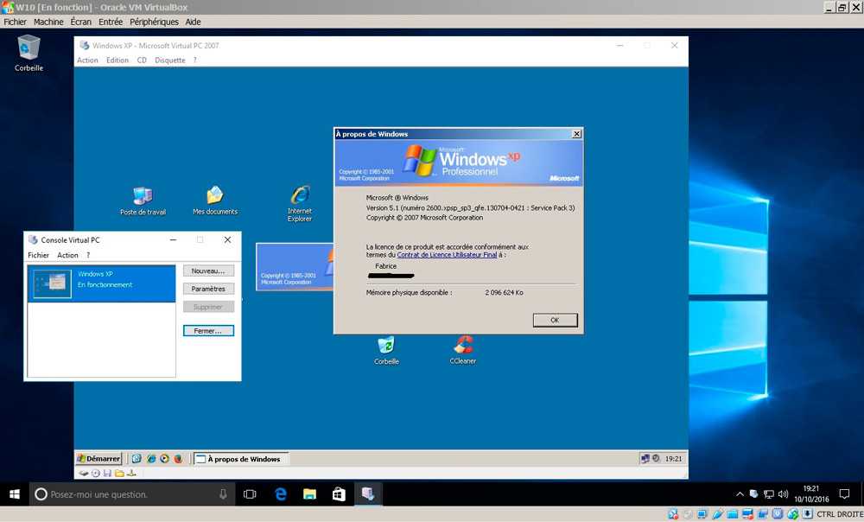Screen dimensions: 864x522
Task: Open the Périphériques menu in VirtualBox
Action: click(155, 22)
